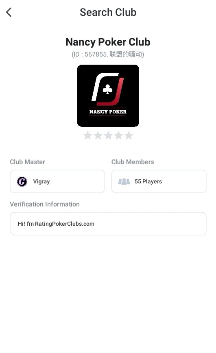Go back using the arrow icon
Screen dimensions: 216x353
9,12
